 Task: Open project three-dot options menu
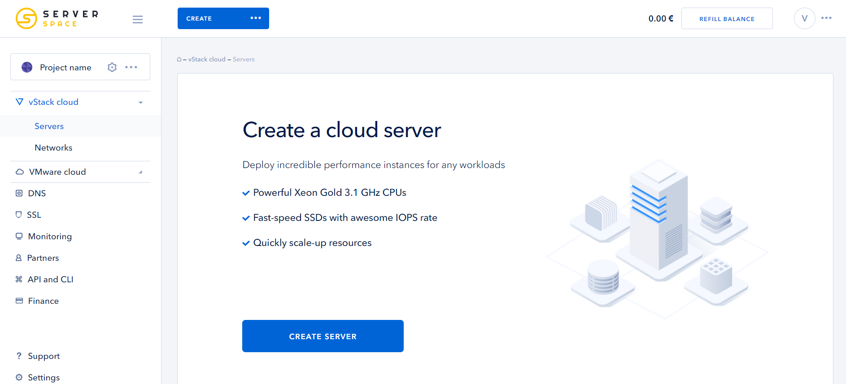pyautogui.click(x=131, y=67)
